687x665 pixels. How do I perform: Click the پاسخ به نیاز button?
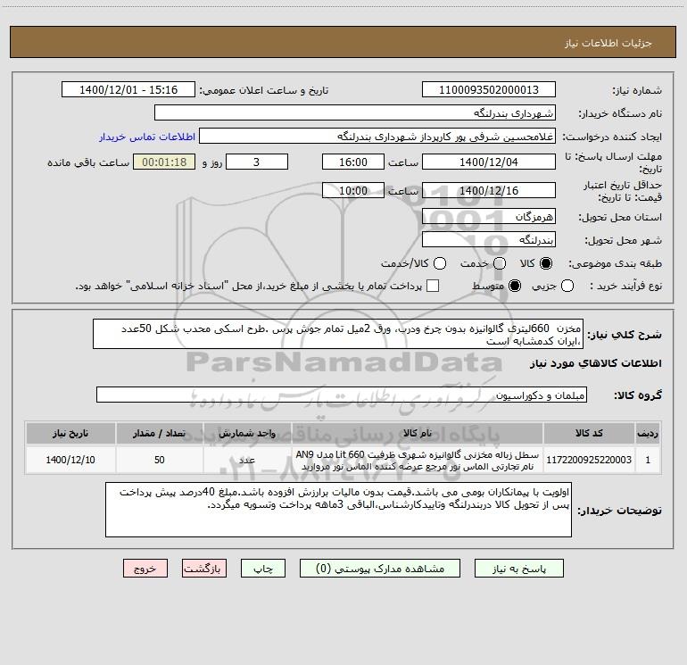tap(518, 568)
